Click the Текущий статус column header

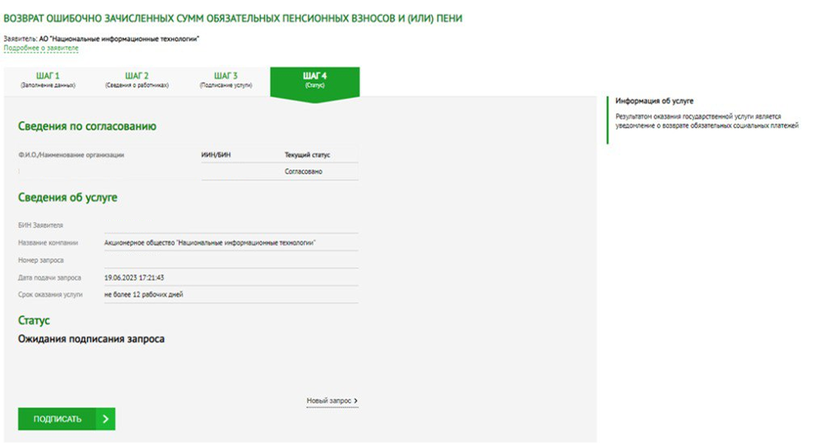pyautogui.click(x=307, y=155)
